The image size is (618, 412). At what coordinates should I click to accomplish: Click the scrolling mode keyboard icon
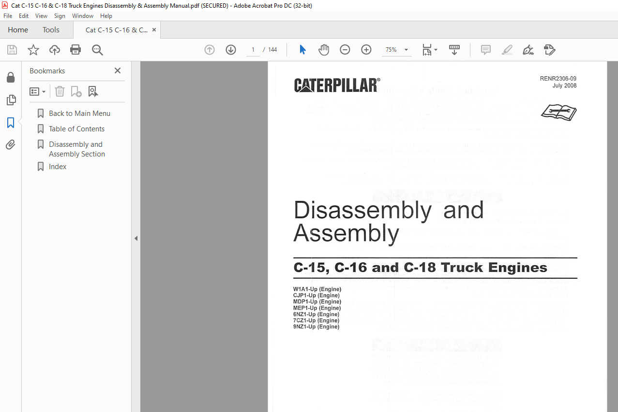454,50
